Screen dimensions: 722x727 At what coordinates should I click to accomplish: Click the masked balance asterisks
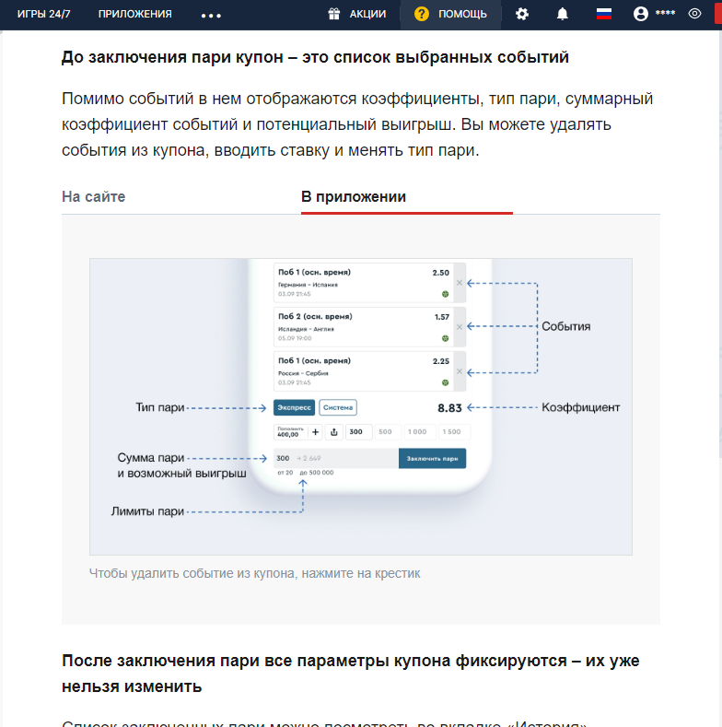pyautogui.click(x=665, y=14)
